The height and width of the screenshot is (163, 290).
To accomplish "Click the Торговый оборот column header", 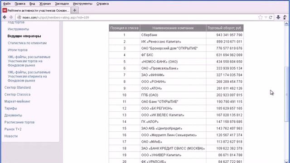I will [x=225, y=28].
